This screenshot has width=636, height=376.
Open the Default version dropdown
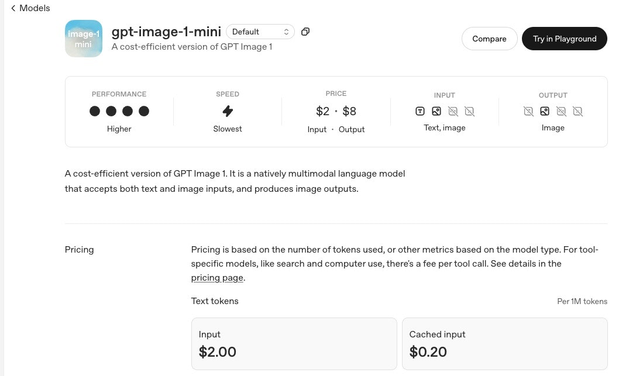click(x=260, y=32)
